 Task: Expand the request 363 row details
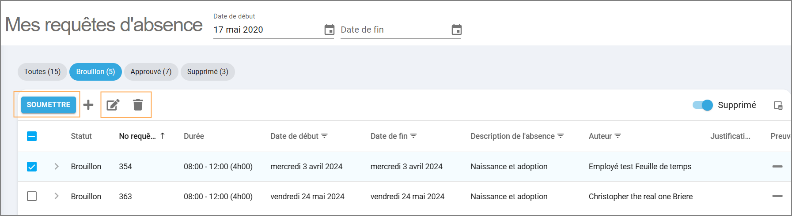click(x=57, y=196)
